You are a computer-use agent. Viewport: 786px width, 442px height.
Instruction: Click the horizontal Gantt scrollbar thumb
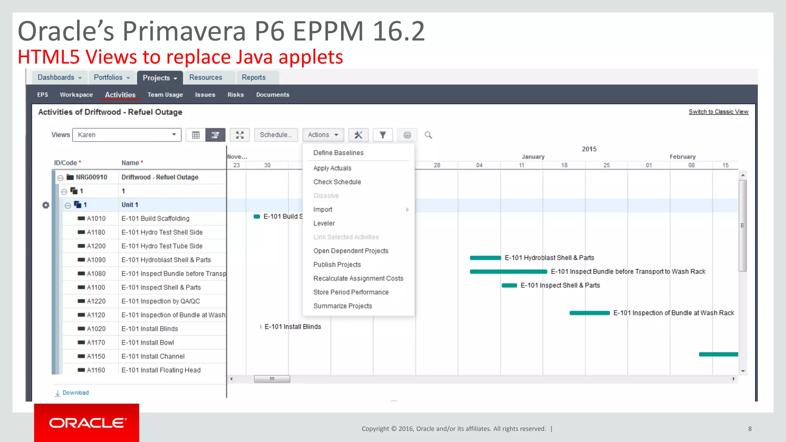click(272, 379)
